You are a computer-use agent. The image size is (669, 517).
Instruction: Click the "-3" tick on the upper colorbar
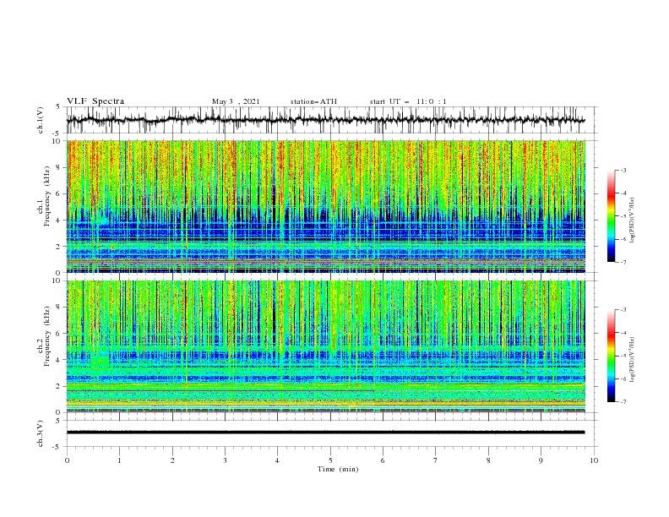[x=623, y=170]
